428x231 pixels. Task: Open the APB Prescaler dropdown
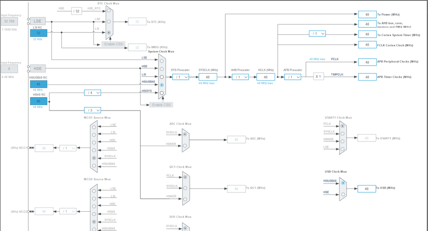point(293,77)
